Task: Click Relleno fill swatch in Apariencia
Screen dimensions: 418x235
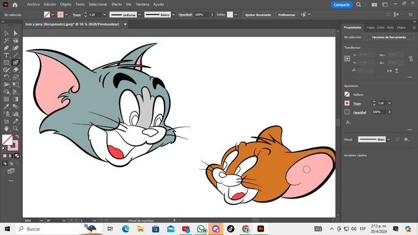Action: [x=347, y=94]
